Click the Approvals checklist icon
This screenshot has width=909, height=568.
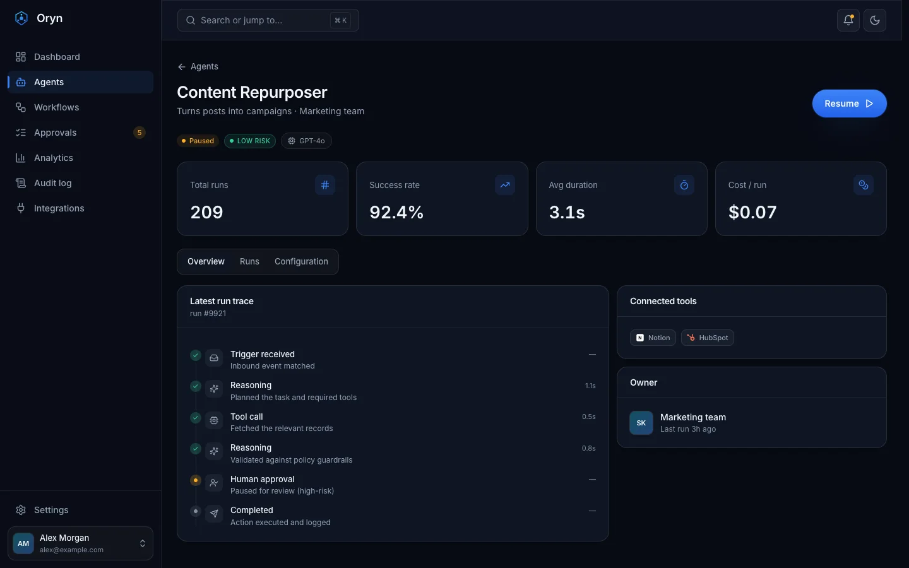click(x=21, y=133)
